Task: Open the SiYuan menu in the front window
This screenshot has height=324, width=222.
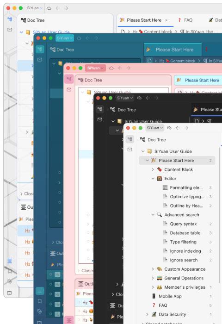Action: pos(154,128)
